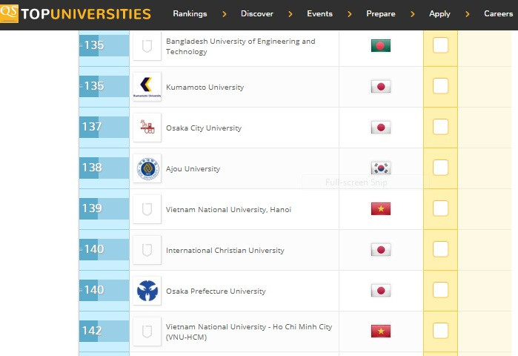Screen dimensions: 518x356
Task: Open the Careers menu item
Action: (x=498, y=14)
